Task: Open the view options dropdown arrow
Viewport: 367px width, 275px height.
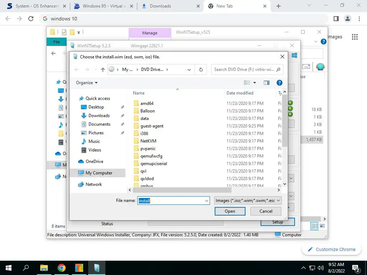Action: tap(255, 83)
